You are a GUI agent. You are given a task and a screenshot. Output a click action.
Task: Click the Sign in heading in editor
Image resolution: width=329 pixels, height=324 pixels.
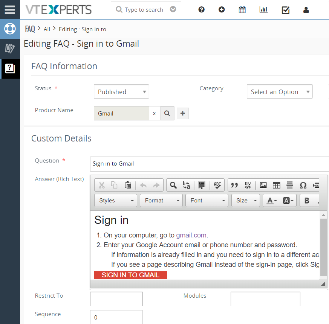[112, 220]
